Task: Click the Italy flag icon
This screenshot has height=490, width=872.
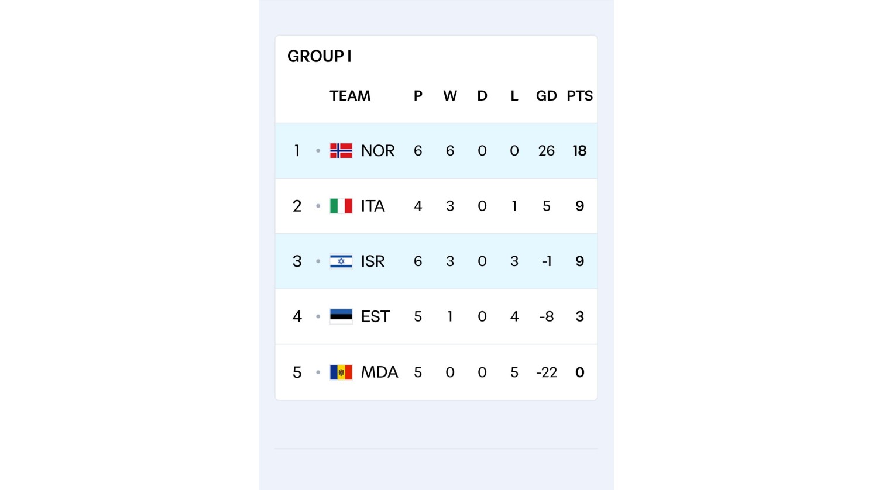Action: [x=341, y=206]
